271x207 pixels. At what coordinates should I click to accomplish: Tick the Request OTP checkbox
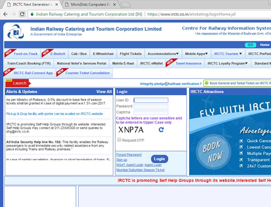(x=119, y=140)
